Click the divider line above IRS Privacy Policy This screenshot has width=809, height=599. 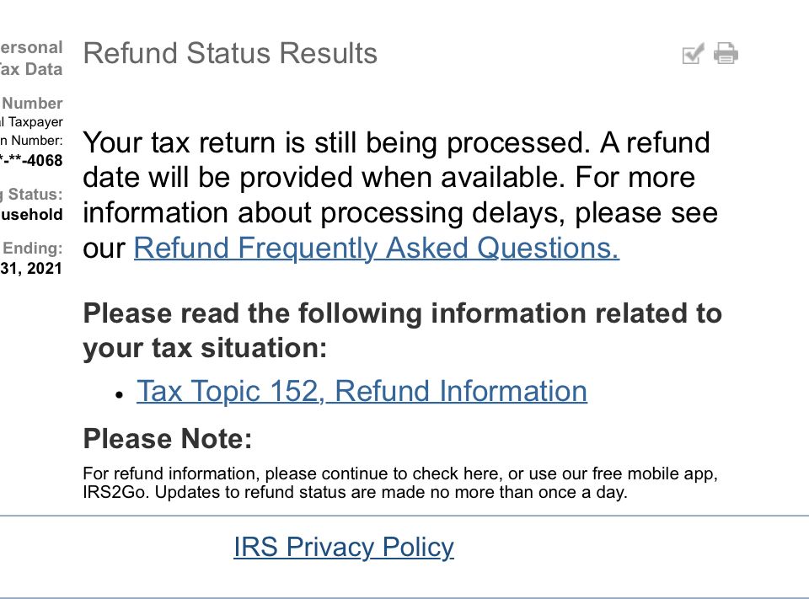[x=404, y=516]
